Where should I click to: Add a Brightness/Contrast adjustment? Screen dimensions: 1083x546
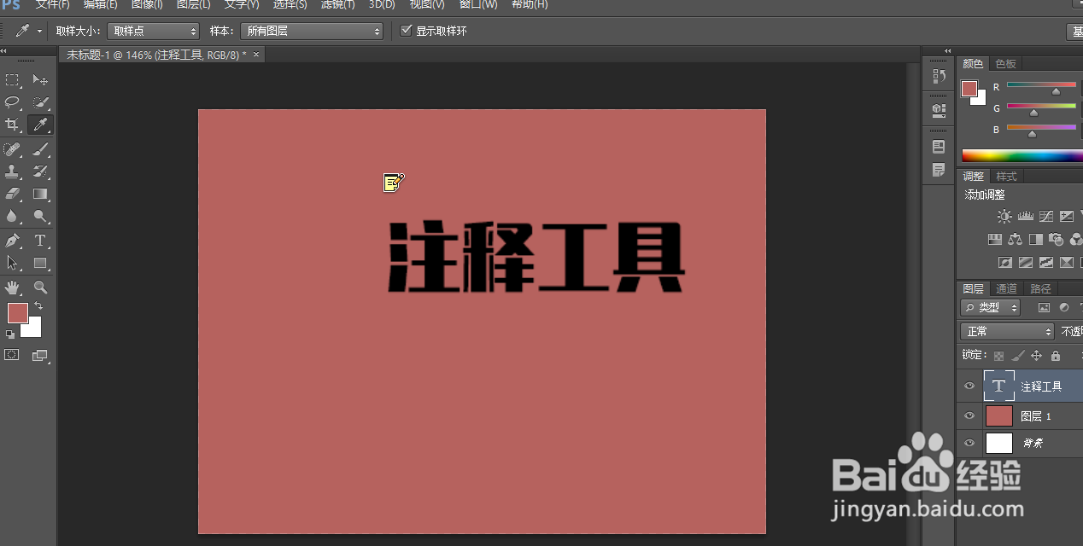point(1005,217)
